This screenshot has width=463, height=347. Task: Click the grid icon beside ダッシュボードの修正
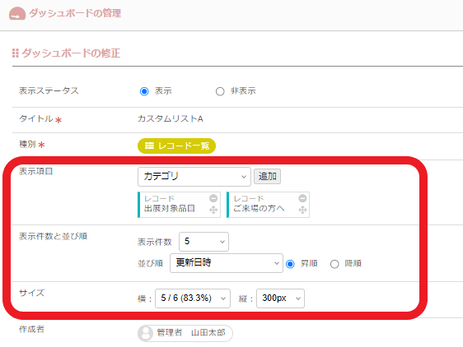(x=16, y=53)
